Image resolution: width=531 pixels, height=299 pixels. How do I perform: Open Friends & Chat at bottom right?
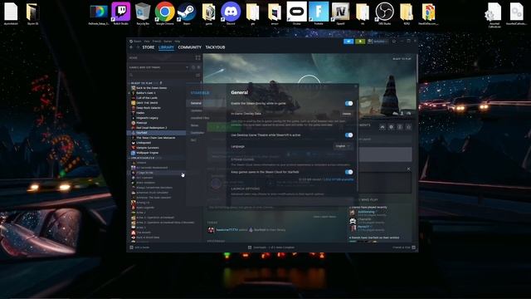(x=404, y=248)
